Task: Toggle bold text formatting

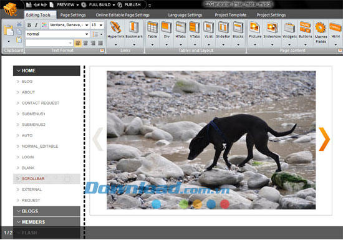Action: tap(29, 25)
